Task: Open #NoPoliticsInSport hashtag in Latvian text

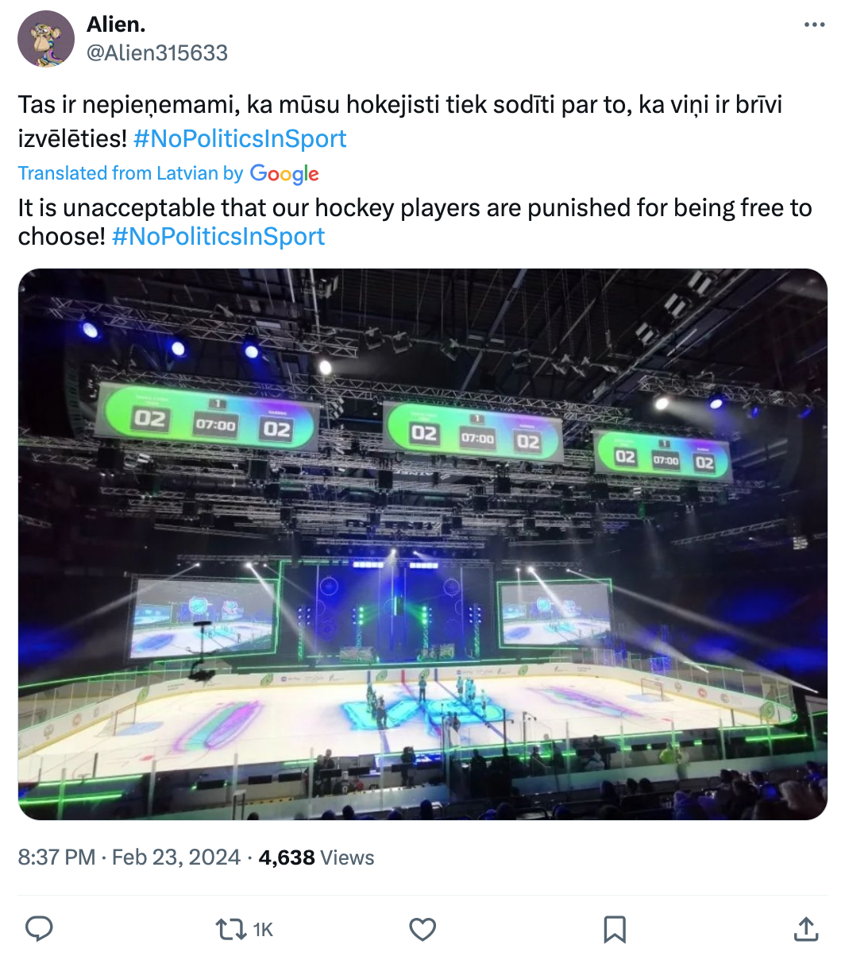Action: coord(240,138)
